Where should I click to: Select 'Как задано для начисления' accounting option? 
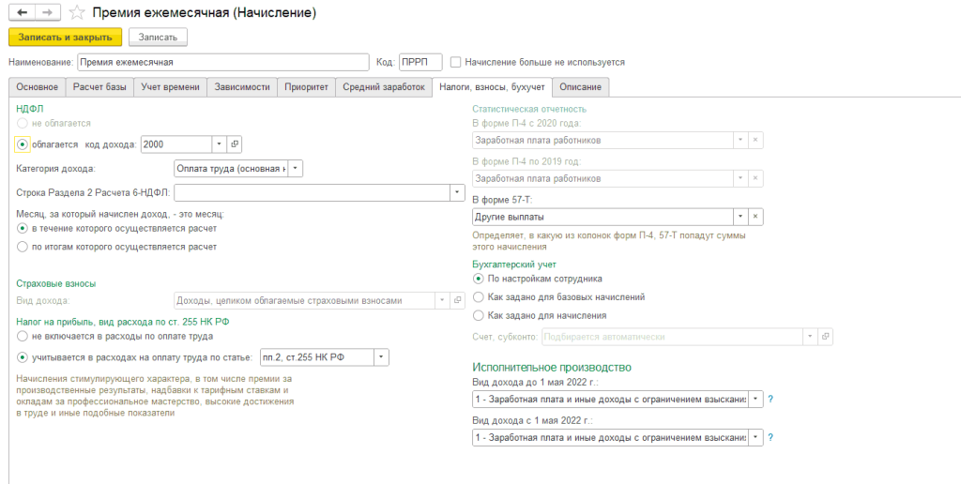pos(480,315)
